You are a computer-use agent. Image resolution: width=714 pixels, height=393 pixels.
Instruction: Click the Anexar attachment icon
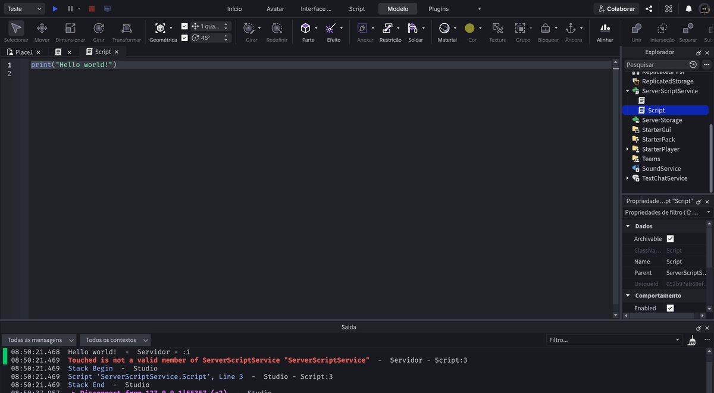point(362,28)
